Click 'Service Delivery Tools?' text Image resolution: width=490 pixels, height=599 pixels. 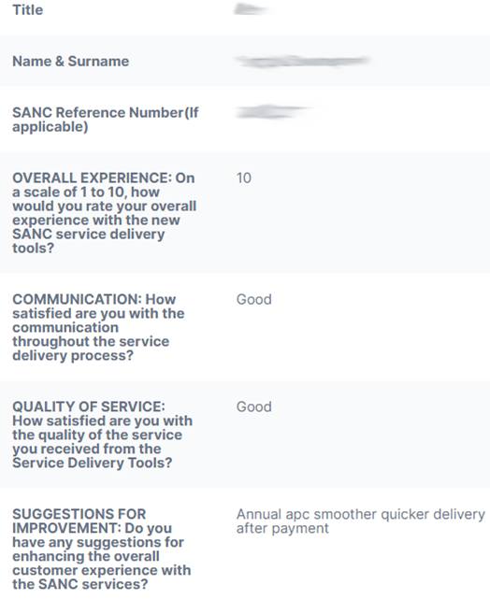93,463
